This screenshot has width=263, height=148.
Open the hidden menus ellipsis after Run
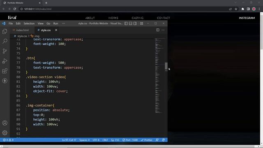pos(64,23)
